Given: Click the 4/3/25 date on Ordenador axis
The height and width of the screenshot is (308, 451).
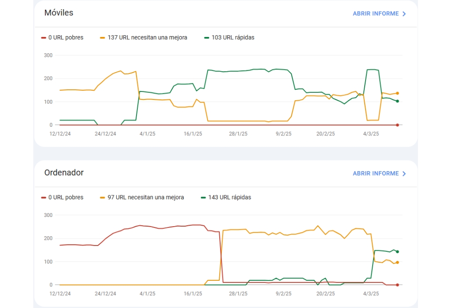Looking at the screenshot, I should point(370,293).
